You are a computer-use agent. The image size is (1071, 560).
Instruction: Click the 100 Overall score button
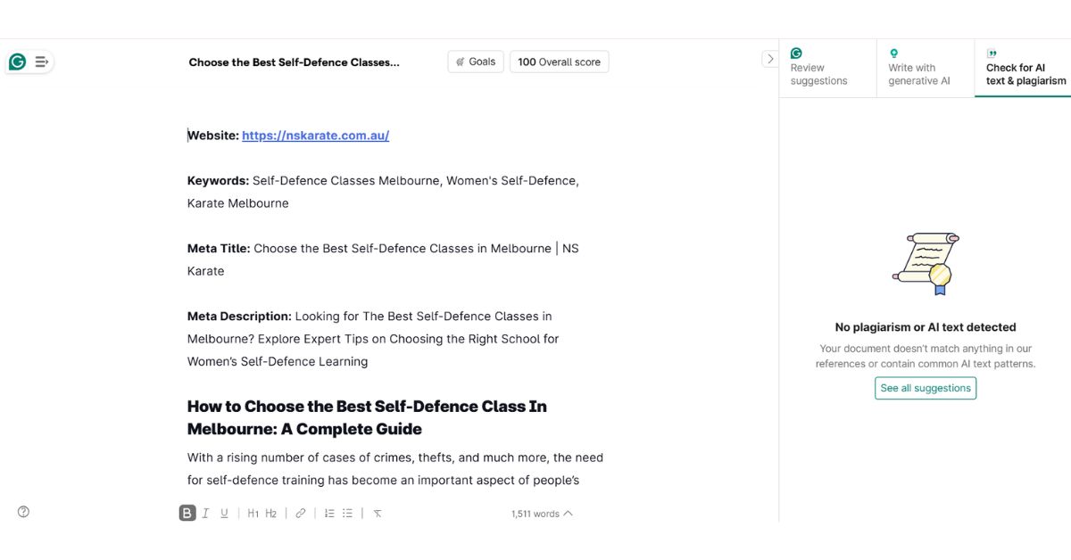pos(559,62)
